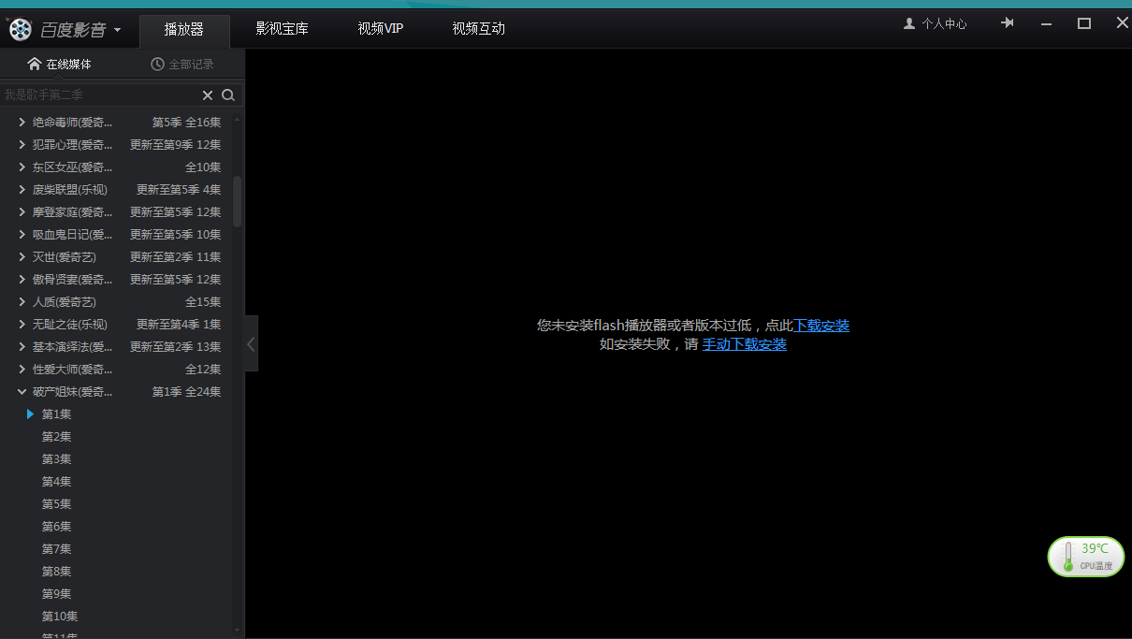This screenshot has width=1132, height=639.
Task: Toggle always-on-top with the pin icon
Action: point(1007,22)
